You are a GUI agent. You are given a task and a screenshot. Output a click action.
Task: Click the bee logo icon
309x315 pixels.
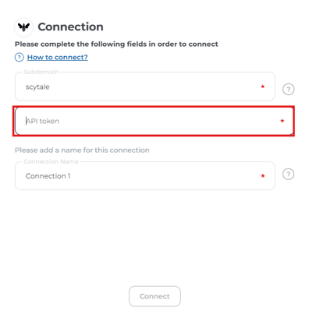coord(23,27)
